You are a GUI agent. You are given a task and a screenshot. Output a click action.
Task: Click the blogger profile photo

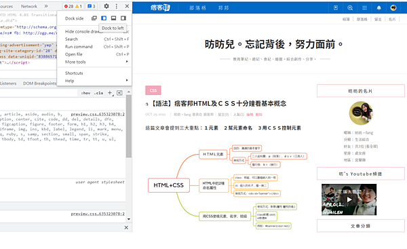[361, 113]
